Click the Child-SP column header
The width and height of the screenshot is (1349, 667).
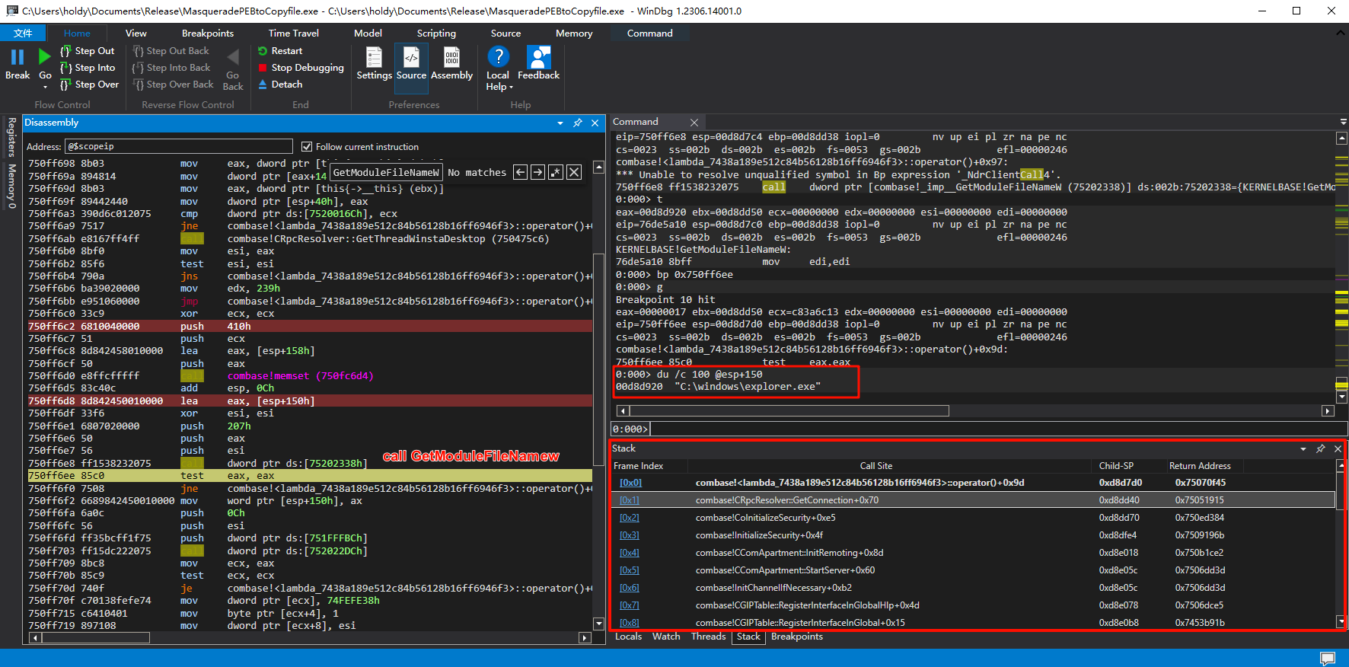point(1116,466)
